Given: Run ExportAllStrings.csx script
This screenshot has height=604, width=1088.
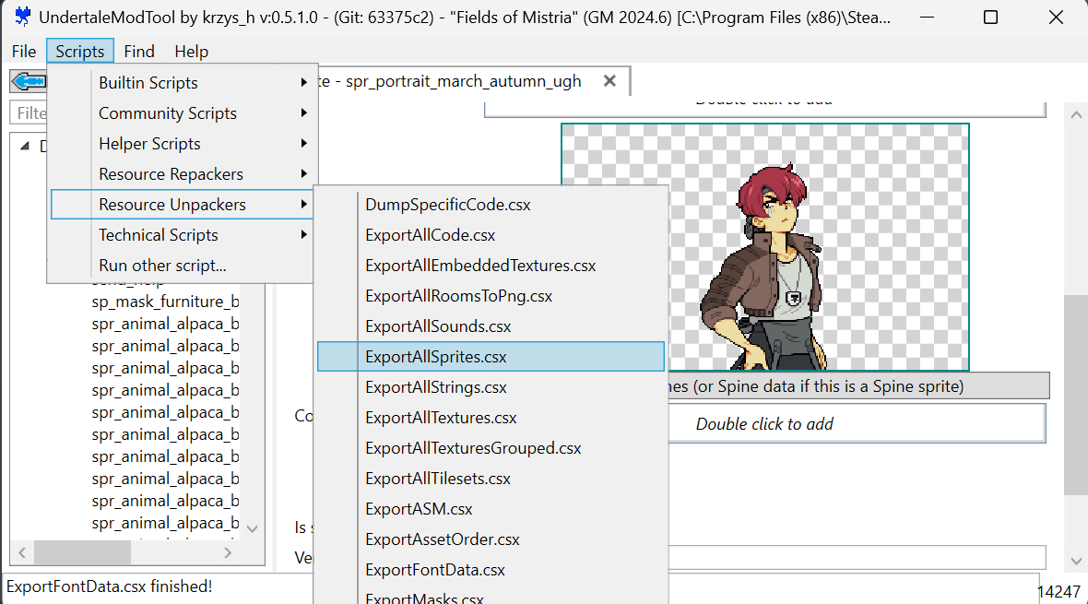Looking at the screenshot, I should point(491,387).
